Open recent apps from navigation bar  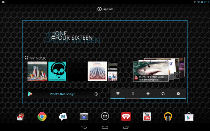click(x=126, y=127)
